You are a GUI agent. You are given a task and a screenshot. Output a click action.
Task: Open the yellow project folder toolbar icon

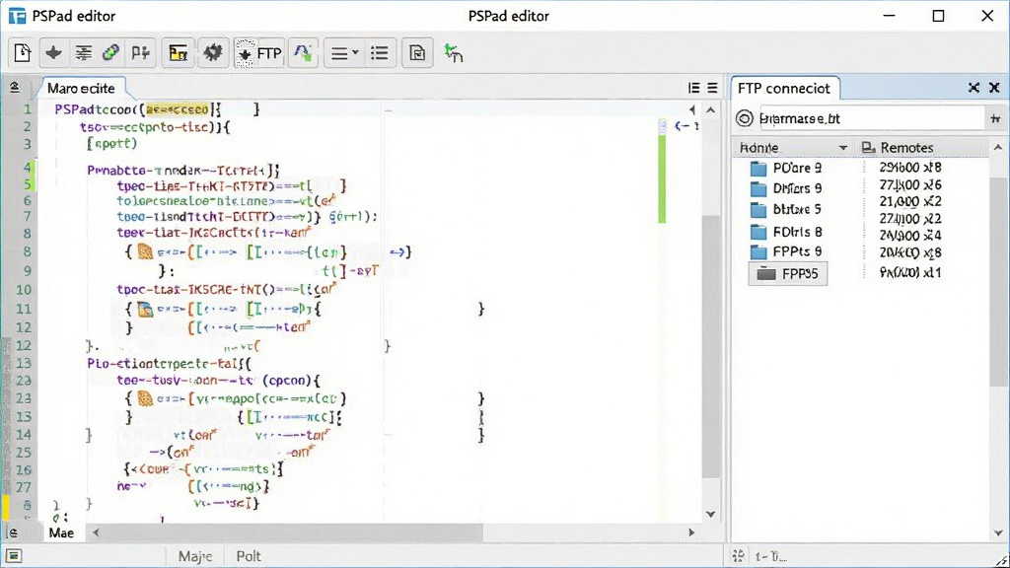point(178,53)
